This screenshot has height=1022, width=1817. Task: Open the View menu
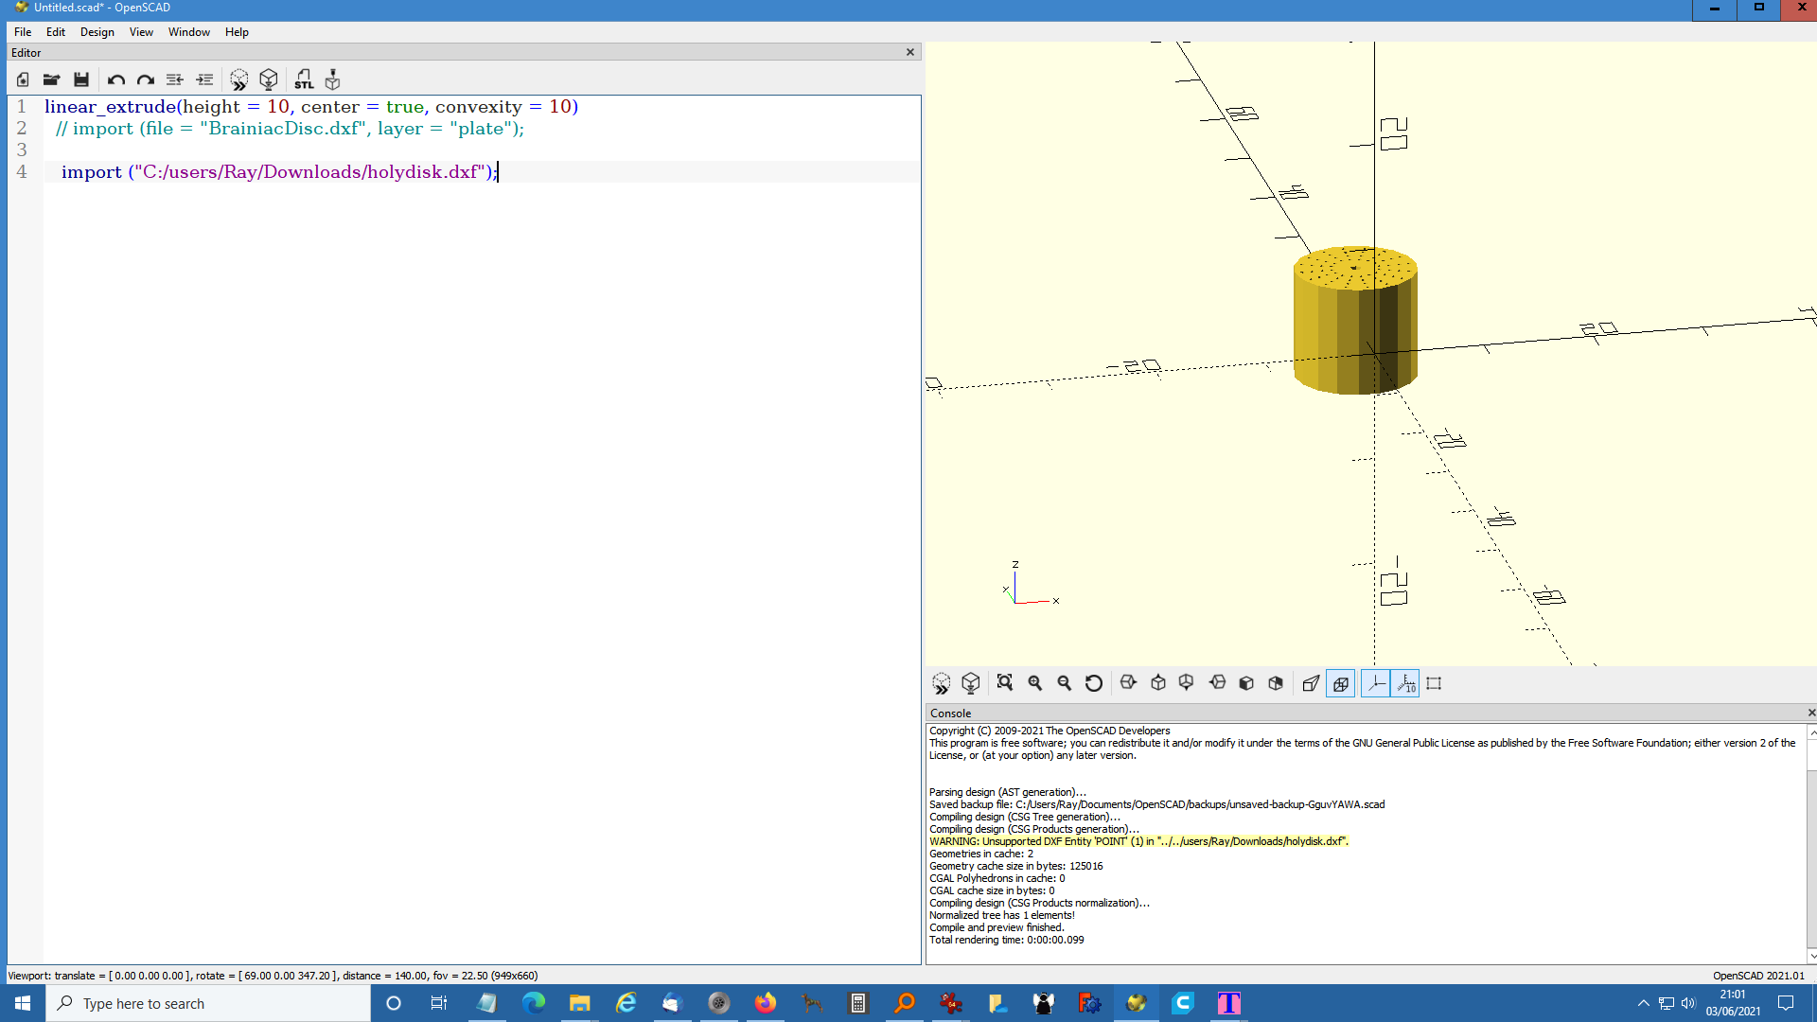pos(141,32)
